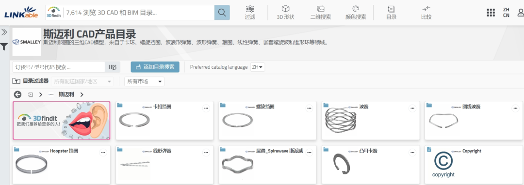Open more options for 波簧

(412, 108)
